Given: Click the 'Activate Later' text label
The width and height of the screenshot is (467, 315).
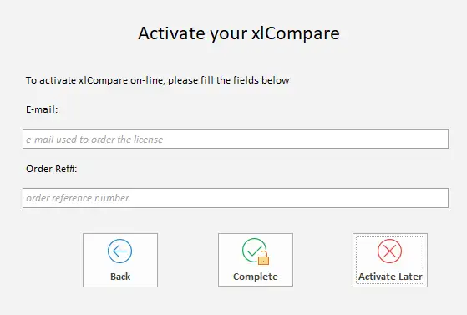Looking at the screenshot, I should 390,277.
